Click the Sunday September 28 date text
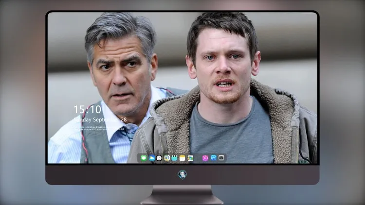 coord(100,120)
